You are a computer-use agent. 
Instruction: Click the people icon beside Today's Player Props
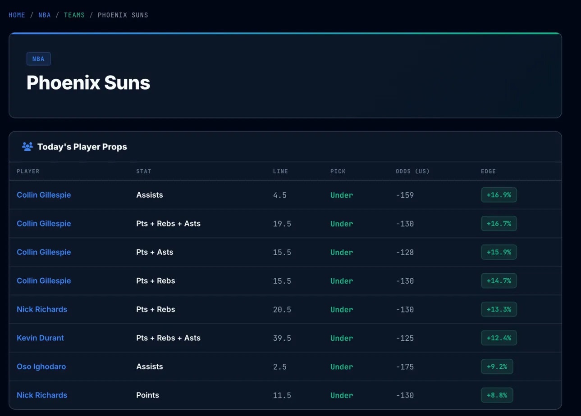[27, 147]
